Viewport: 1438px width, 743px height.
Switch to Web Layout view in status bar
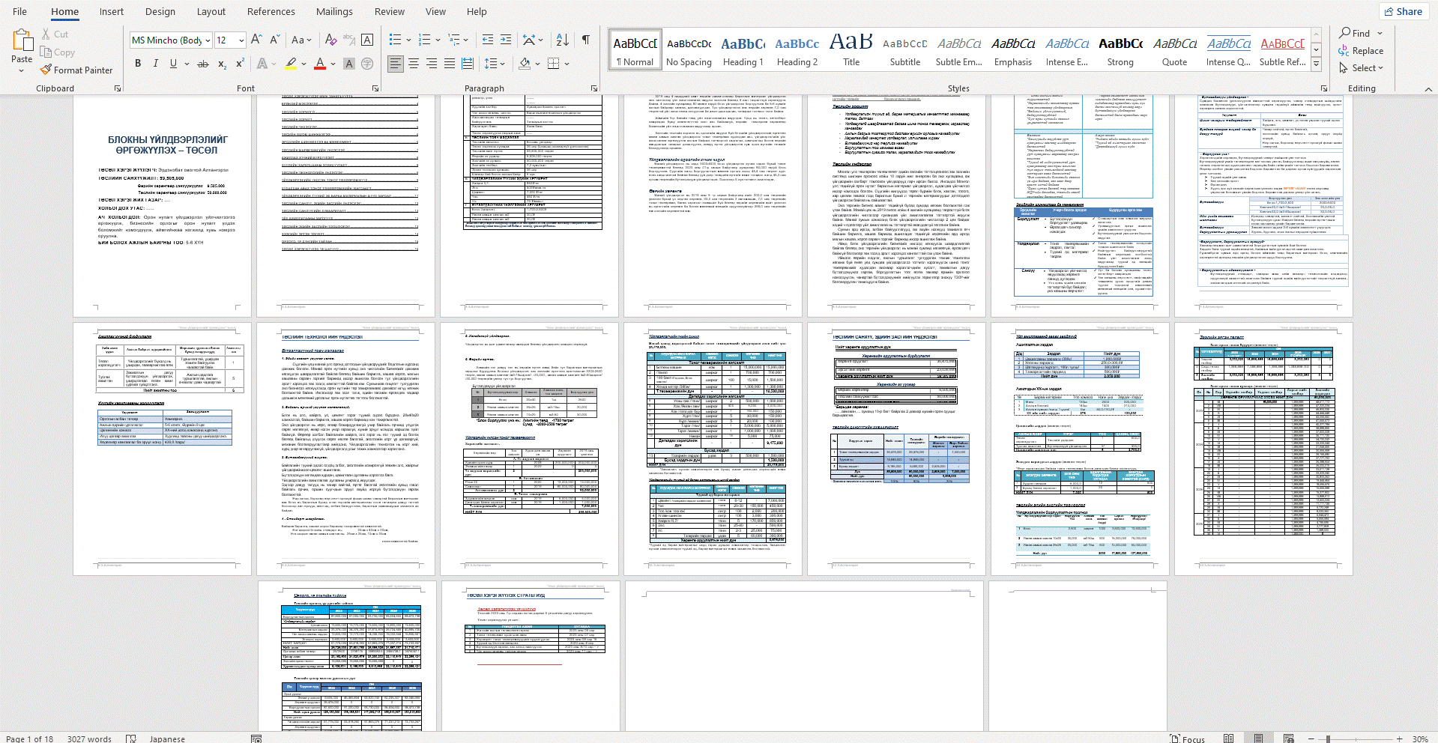click(1288, 739)
